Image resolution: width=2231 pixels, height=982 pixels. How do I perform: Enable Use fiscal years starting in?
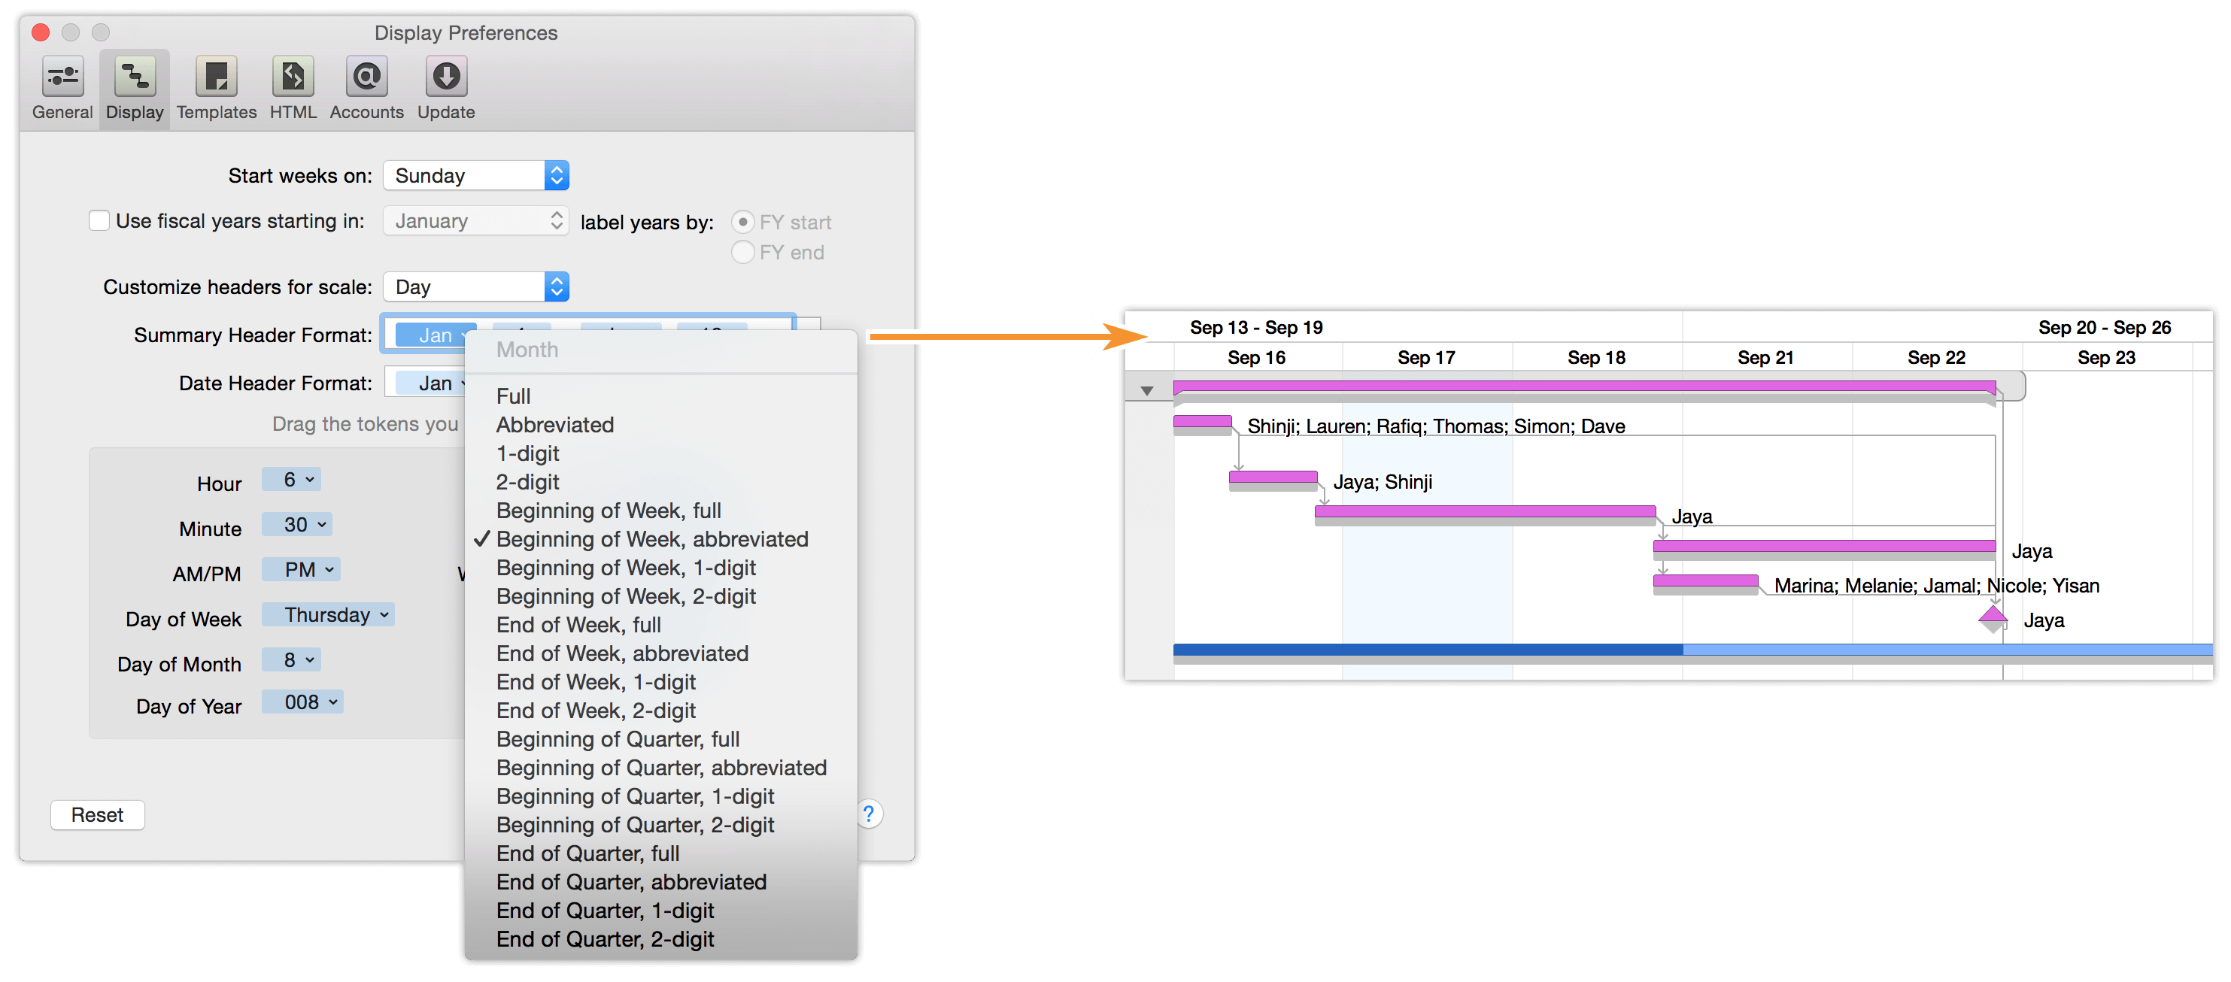coord(99,221)
